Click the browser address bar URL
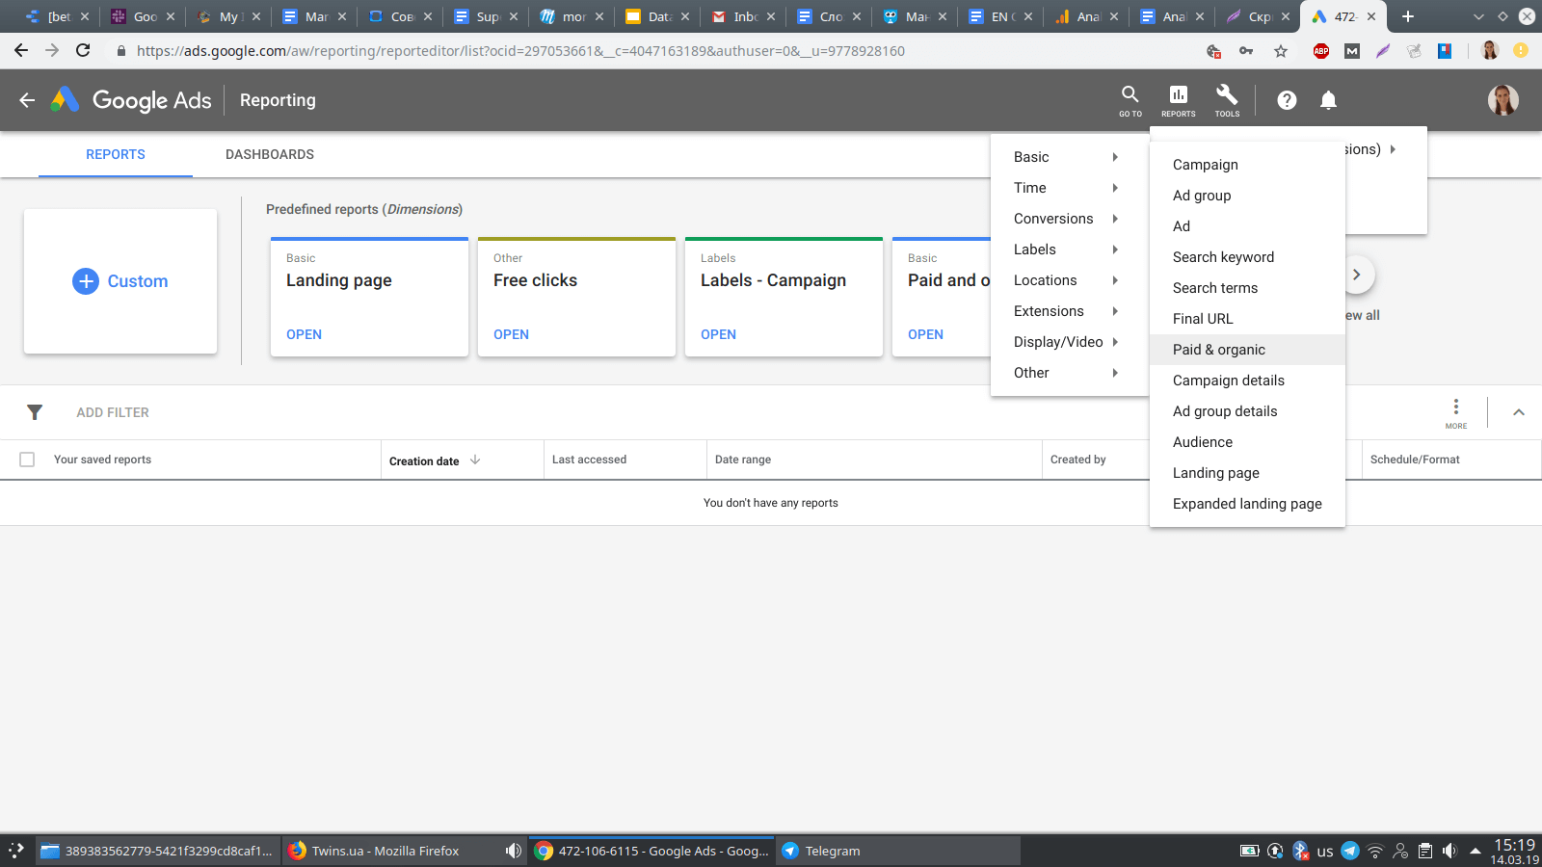Viewport: 1542px width, 867px height. click(520, 51)
